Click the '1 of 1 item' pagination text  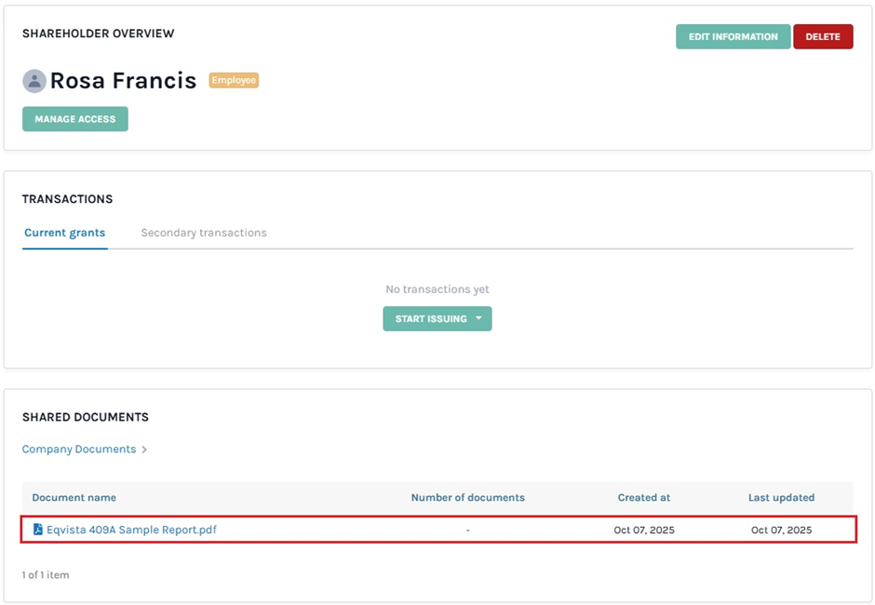coord(46,575)
